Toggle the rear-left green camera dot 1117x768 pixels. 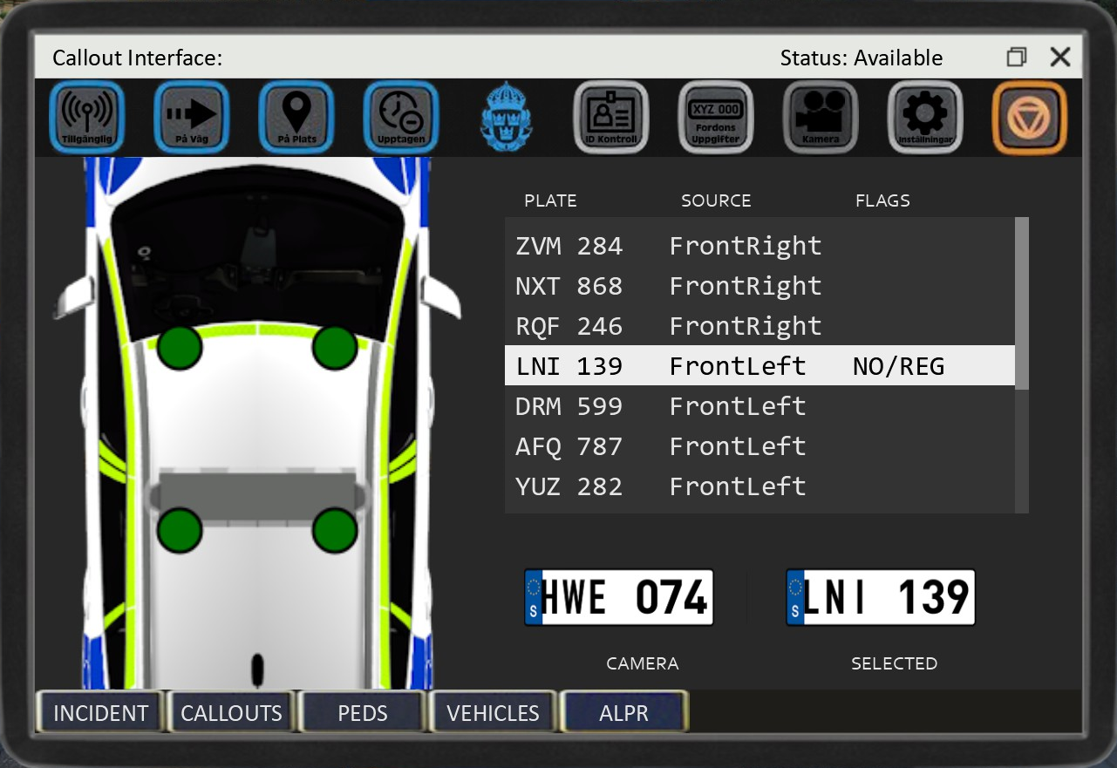click(180, 530)
